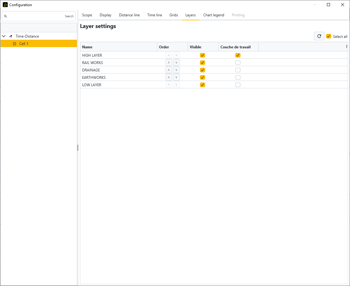This screenshot has height=286, width=350.
Task: Collapse the Time-Distance tree node
Action: click(x=4, y=36)
